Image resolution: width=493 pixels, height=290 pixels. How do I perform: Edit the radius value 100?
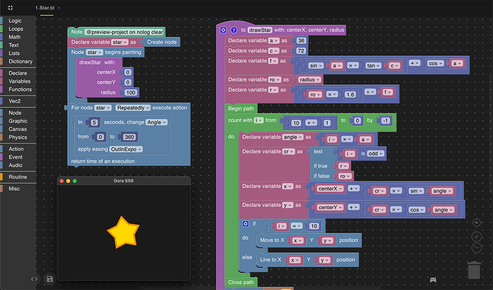(x=130, y=93)
